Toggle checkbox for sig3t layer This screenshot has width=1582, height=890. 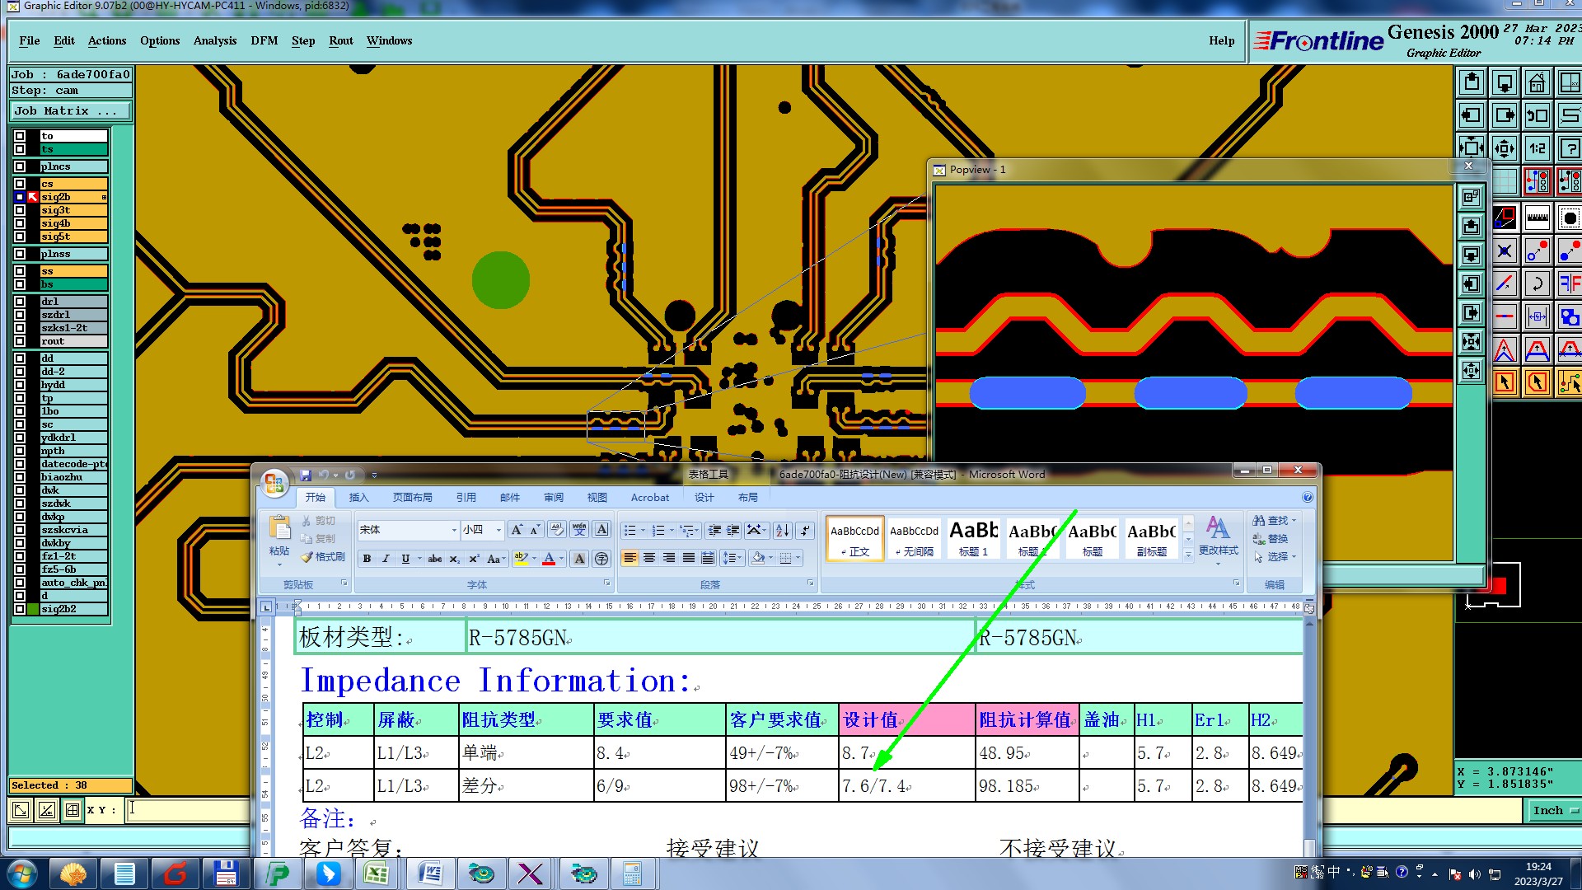point(20,210)
